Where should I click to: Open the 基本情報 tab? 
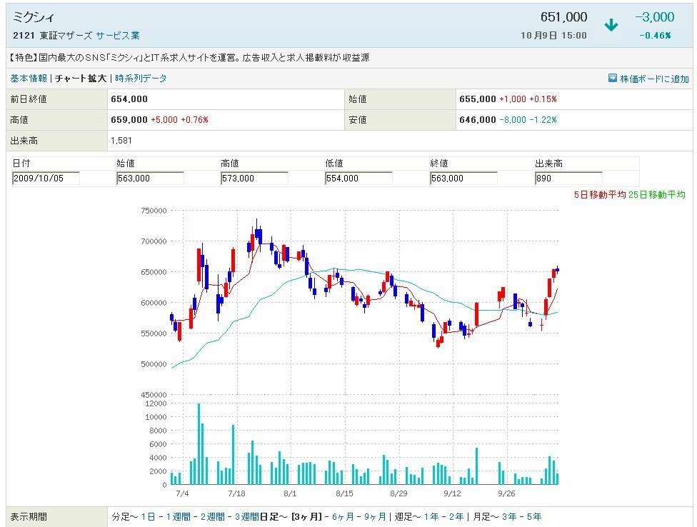tap(29, 79)
